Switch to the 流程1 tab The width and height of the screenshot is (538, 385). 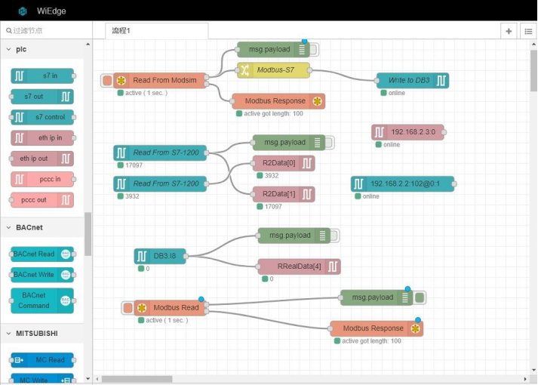pyautogui.click(x=156, y=31)
